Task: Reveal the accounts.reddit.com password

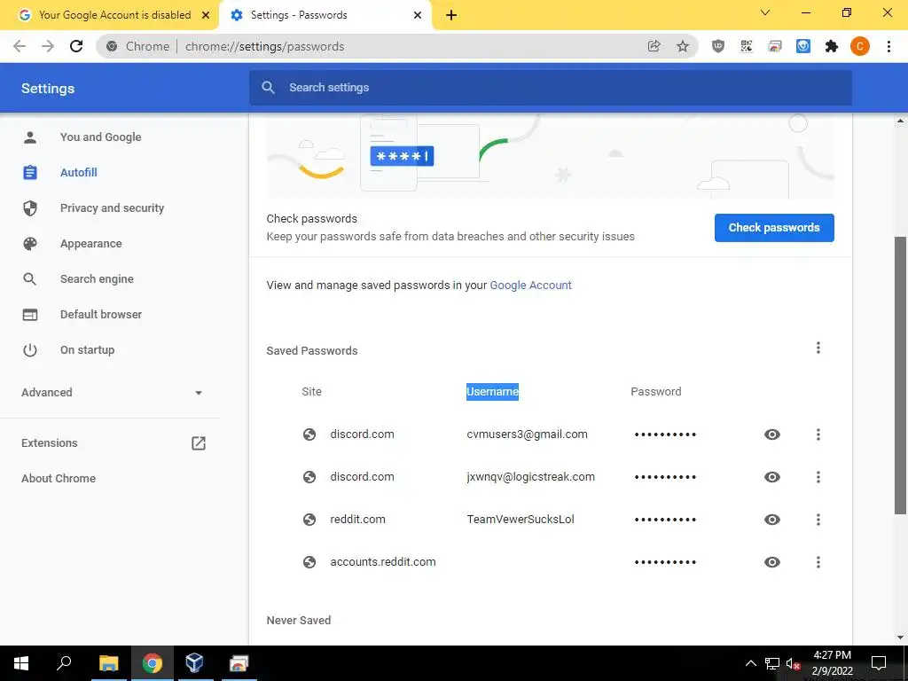Action: [772, 561]
